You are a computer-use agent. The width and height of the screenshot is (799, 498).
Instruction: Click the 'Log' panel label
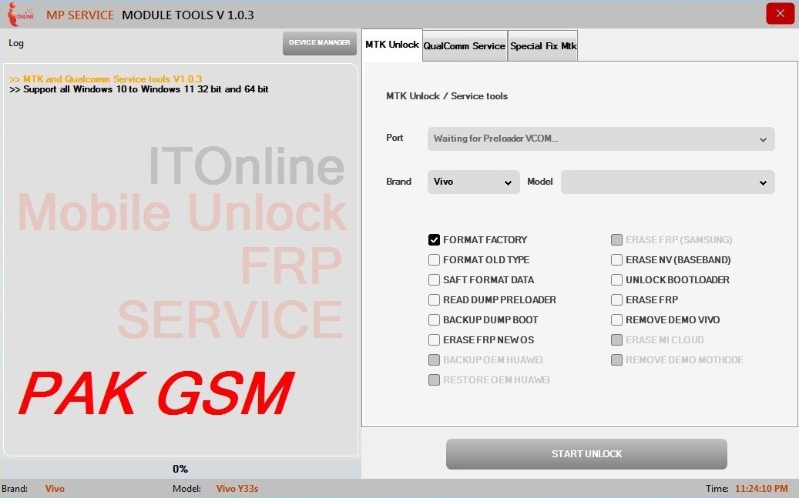click(16, 43)
